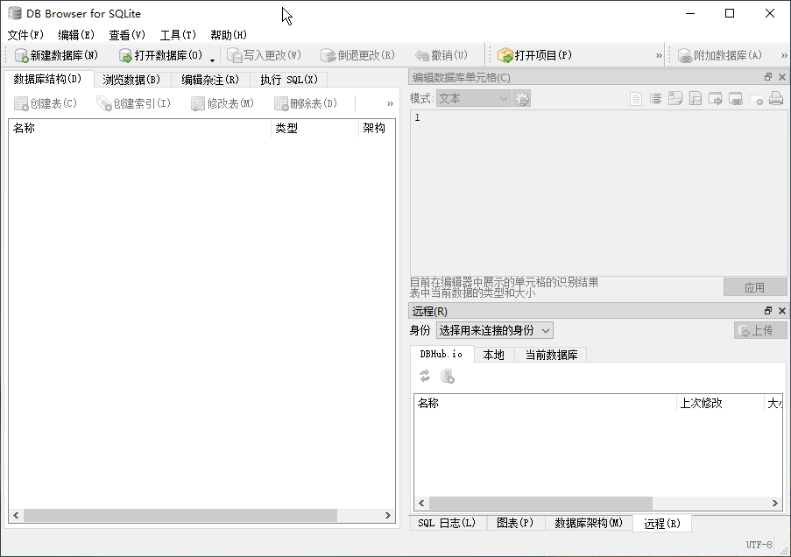Image resolution: width=791 pixels, height=557 pixels.
Task: Open the 编辑(E) menu
Action: click(76, 35)
